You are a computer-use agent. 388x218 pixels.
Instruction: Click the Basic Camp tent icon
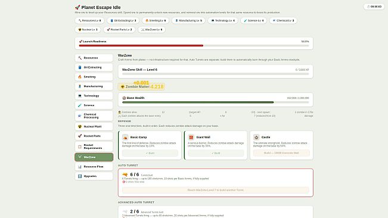[125, 137]
